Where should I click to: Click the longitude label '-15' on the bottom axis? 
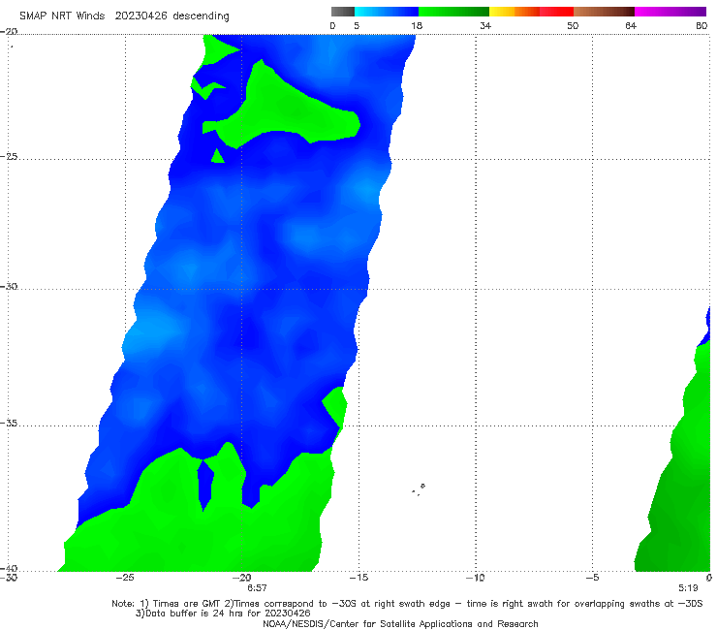tap(358, 578)
